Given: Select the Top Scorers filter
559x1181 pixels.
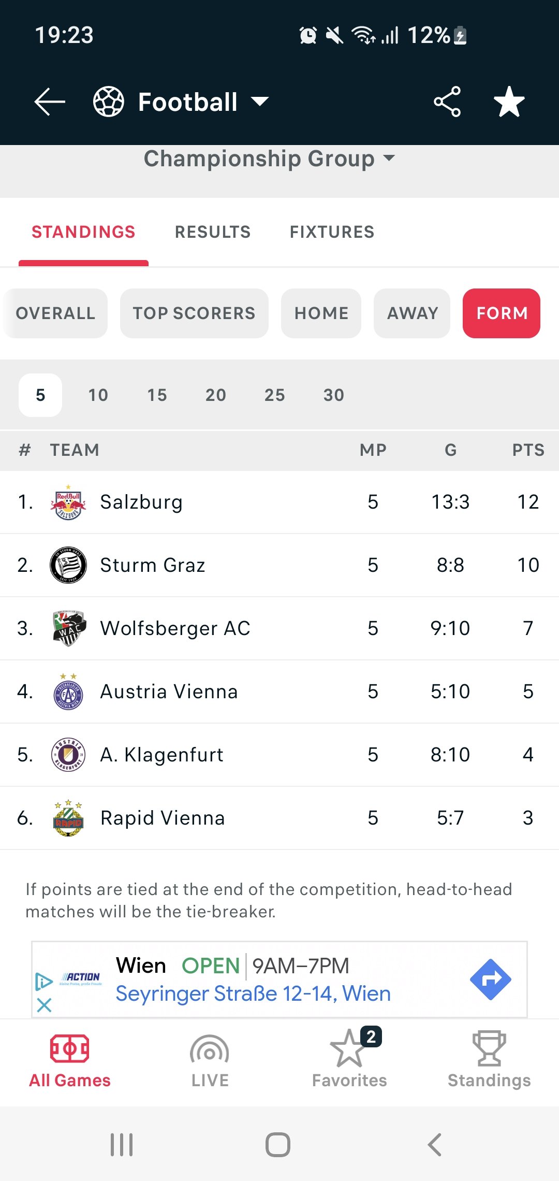Looking at the screenshot, I should (x=194, y=313).
